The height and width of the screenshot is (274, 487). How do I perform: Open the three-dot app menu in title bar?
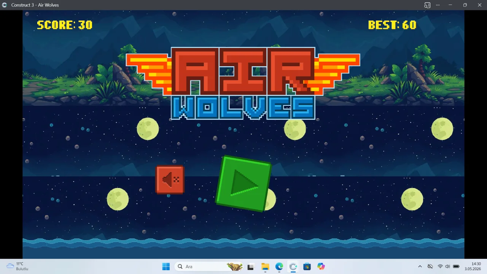(438, 5)
